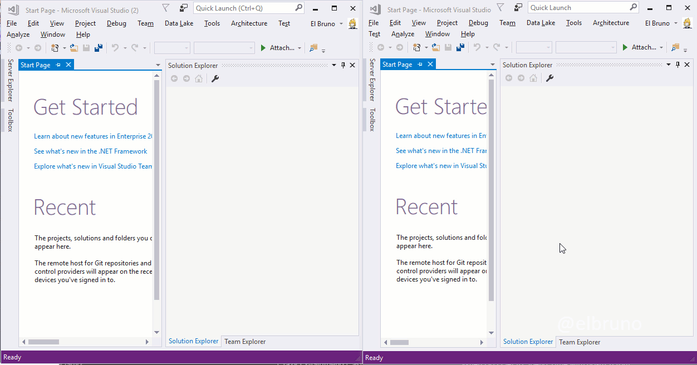Screen dimensions: 697x365
Task: Toggle the pin on left Start Page tab
Action: pos(58,65)
